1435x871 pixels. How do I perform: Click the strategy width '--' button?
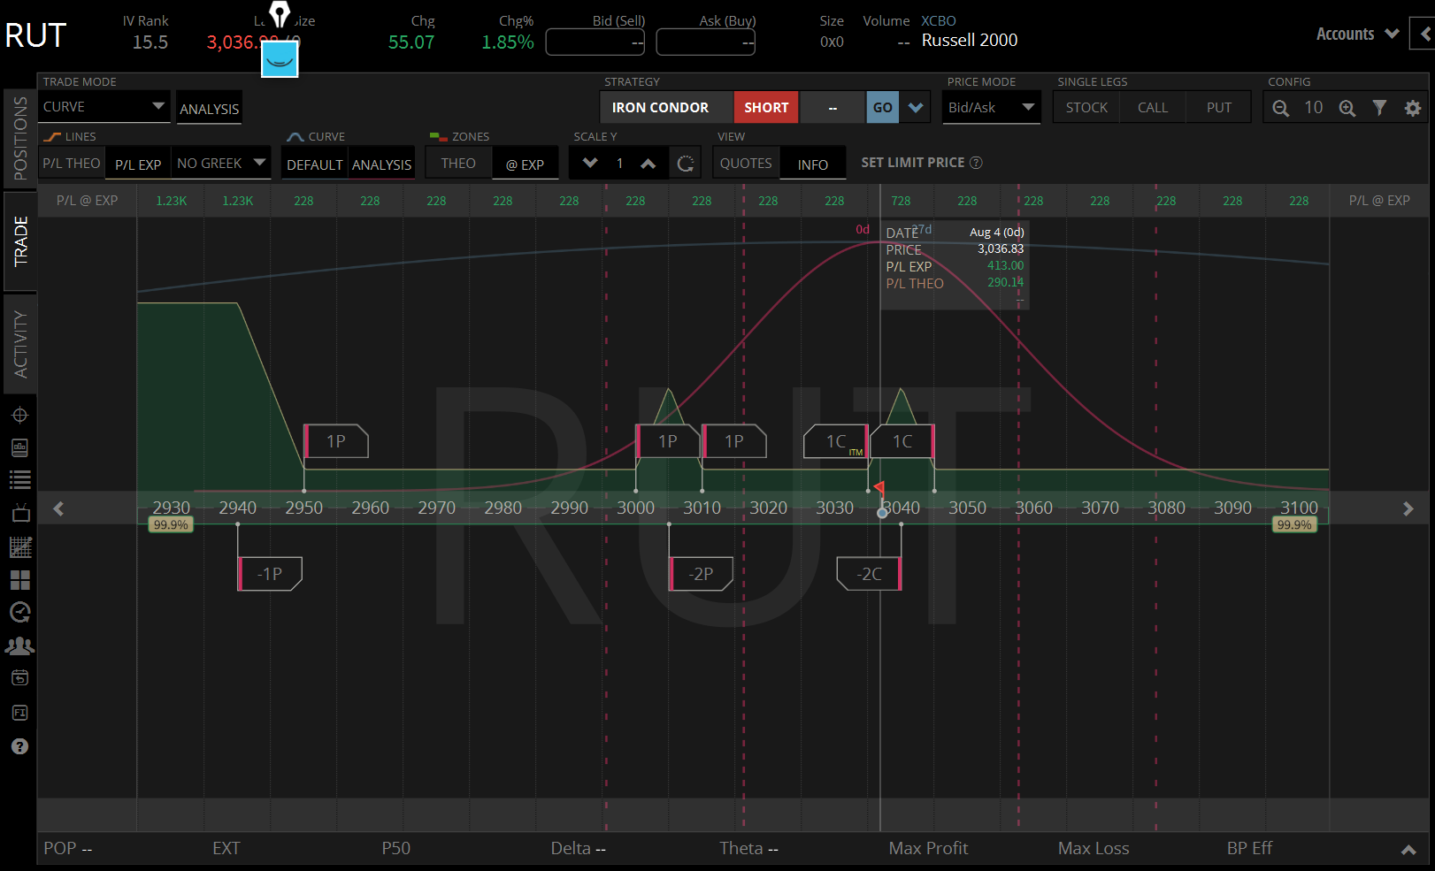pyautogui.click(x=833, y=108)
